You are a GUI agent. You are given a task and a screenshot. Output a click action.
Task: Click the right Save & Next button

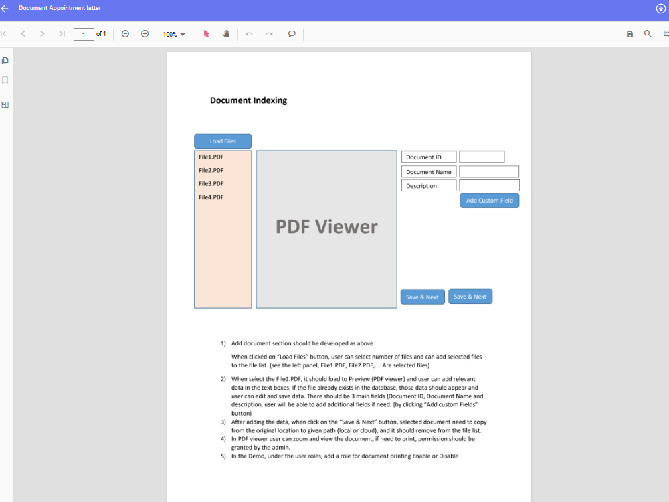(x=470, y=297)
